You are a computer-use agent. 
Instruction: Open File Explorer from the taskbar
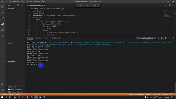15,97
